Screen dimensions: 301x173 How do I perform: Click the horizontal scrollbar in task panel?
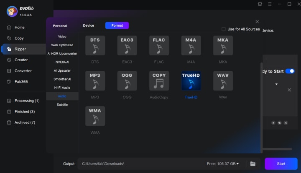278,149
